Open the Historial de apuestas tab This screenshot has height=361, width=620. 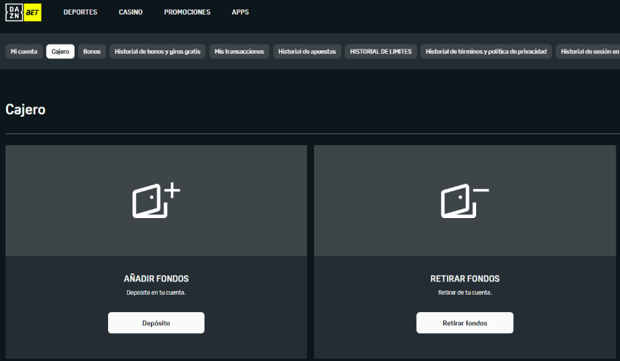[x=307, y=51]
